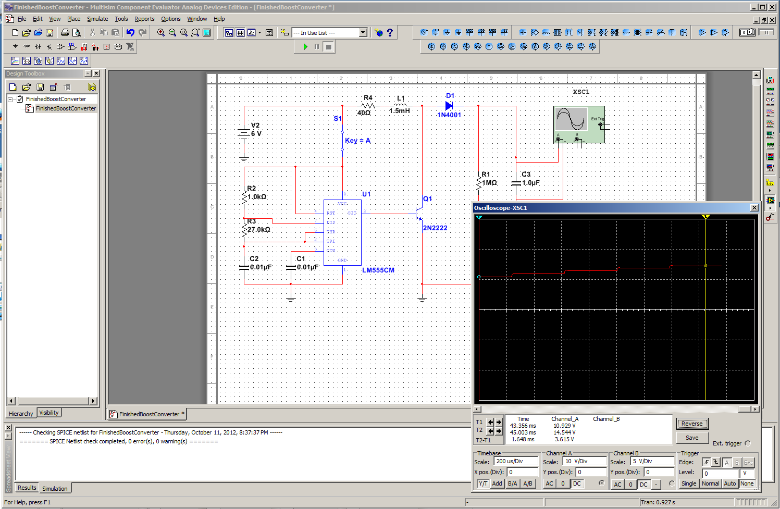This screenshot has height=509, width=780.
Task: Zoom in on the schematic
Action: (x=161, y=32)
